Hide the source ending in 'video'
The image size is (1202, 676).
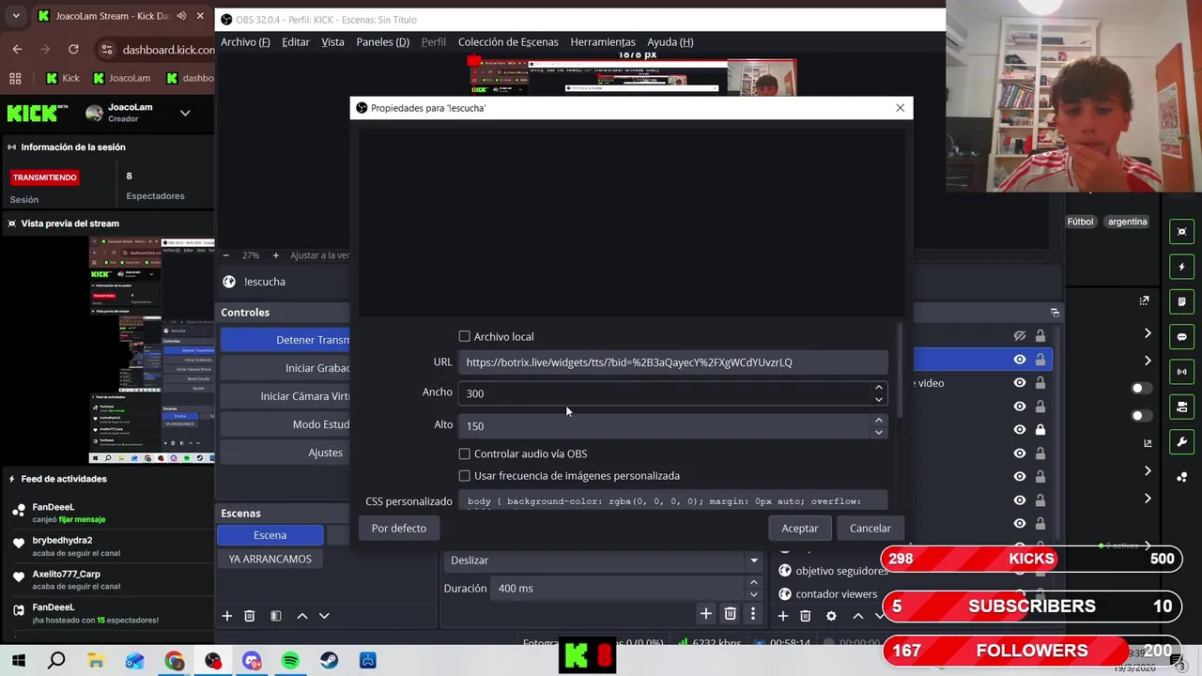1020,383
